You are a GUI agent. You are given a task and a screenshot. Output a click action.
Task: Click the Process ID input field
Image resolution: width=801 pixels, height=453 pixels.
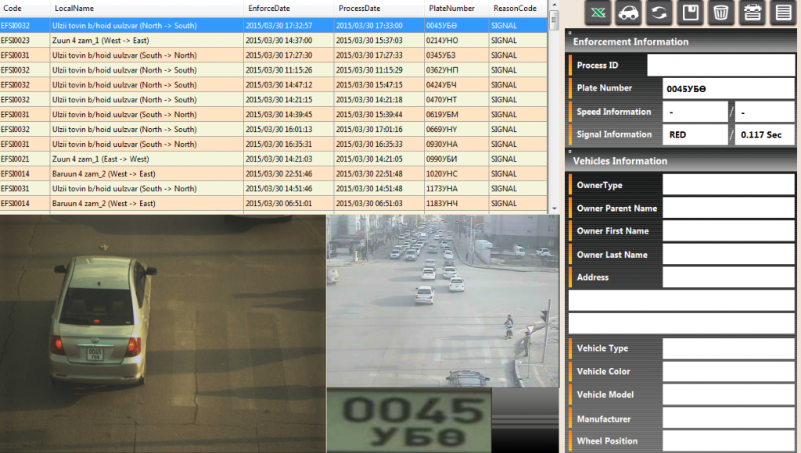point(720,66)
